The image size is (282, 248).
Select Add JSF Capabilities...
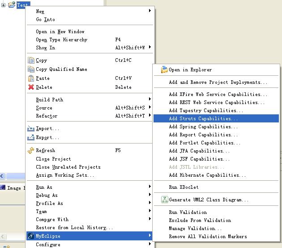216,159
